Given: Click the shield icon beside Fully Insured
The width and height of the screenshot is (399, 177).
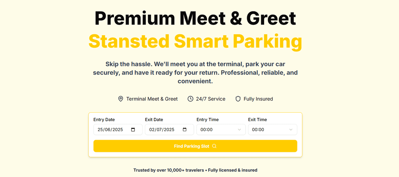Looking at the screenshot, I should [238, 99].
